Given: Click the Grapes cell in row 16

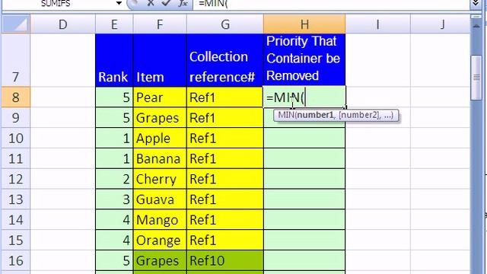Looking at the screenshot, I should tap(160, 260).
